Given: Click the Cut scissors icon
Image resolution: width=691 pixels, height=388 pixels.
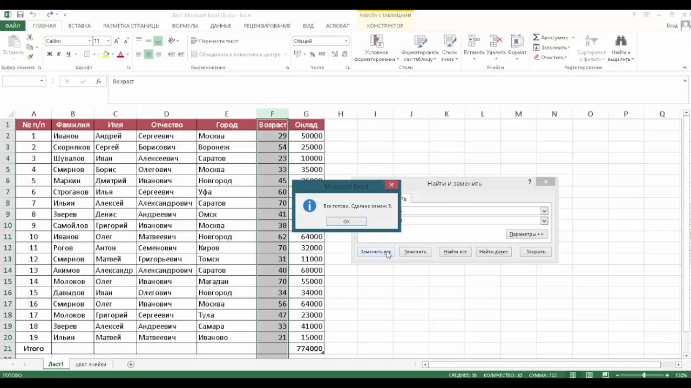Looking at the screenshot, I should (x=30, y=38).
